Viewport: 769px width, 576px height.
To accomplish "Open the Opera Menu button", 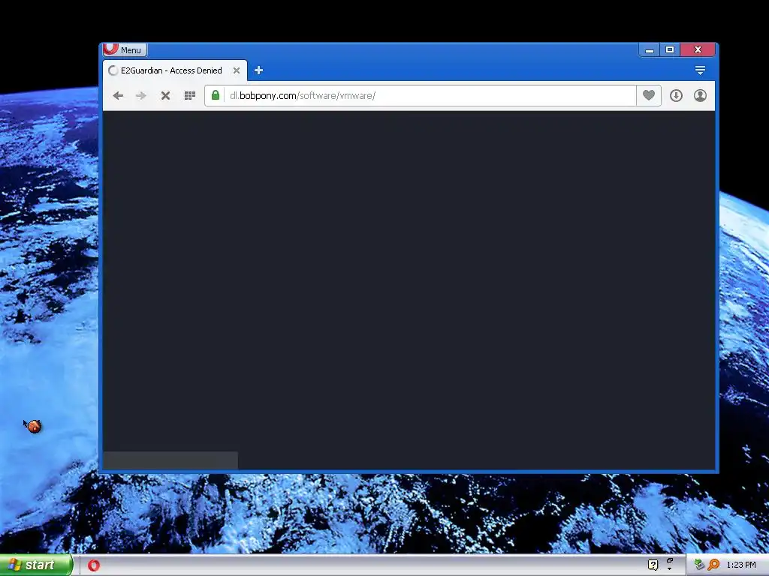I will (125, 49).
